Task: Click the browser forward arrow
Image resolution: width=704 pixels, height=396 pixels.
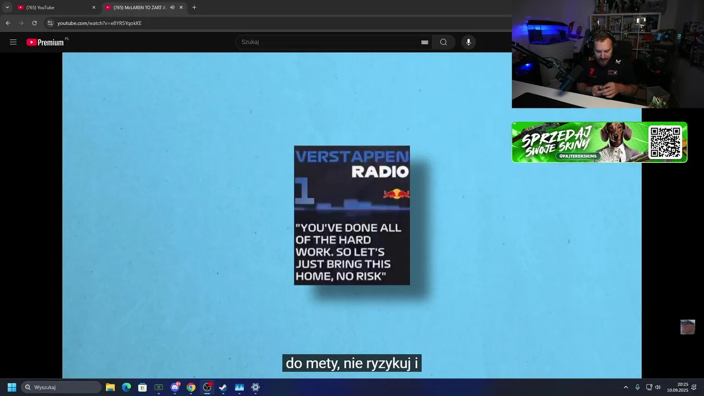Action: tap(21, 23)
